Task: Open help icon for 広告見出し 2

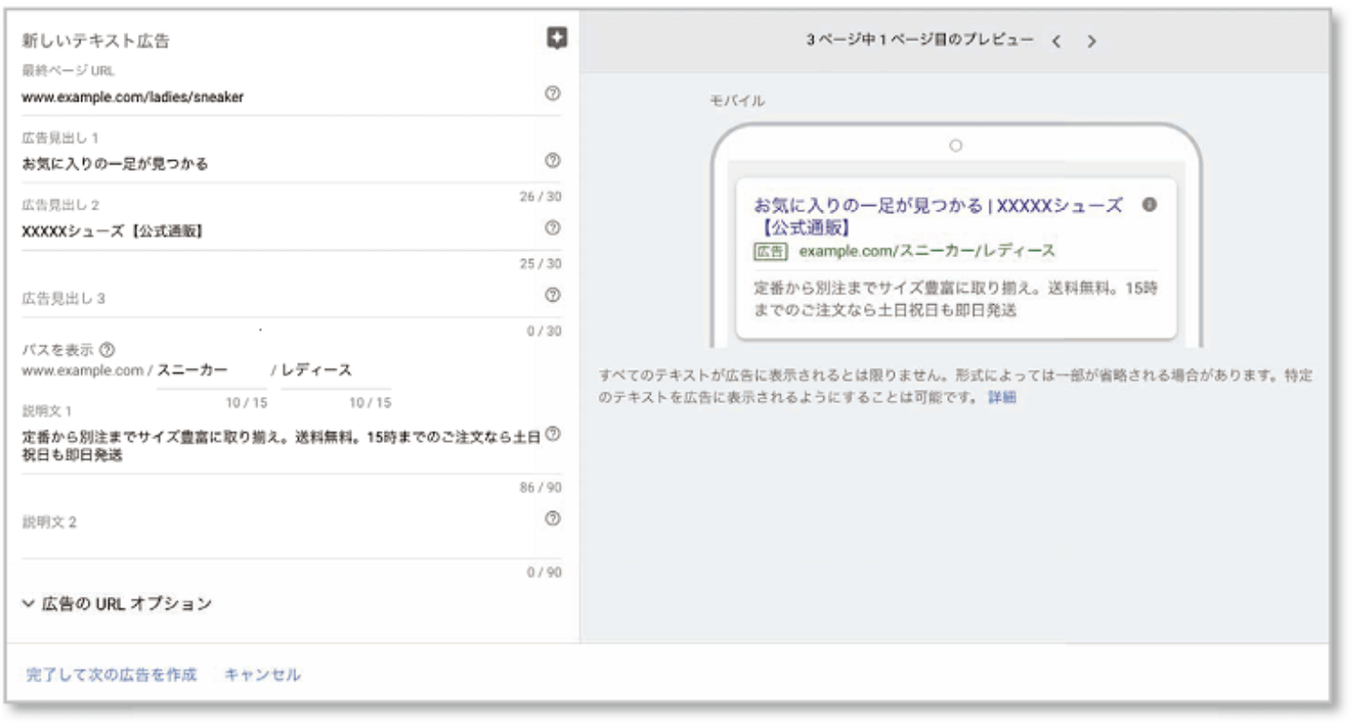Action: coord(553,227)
